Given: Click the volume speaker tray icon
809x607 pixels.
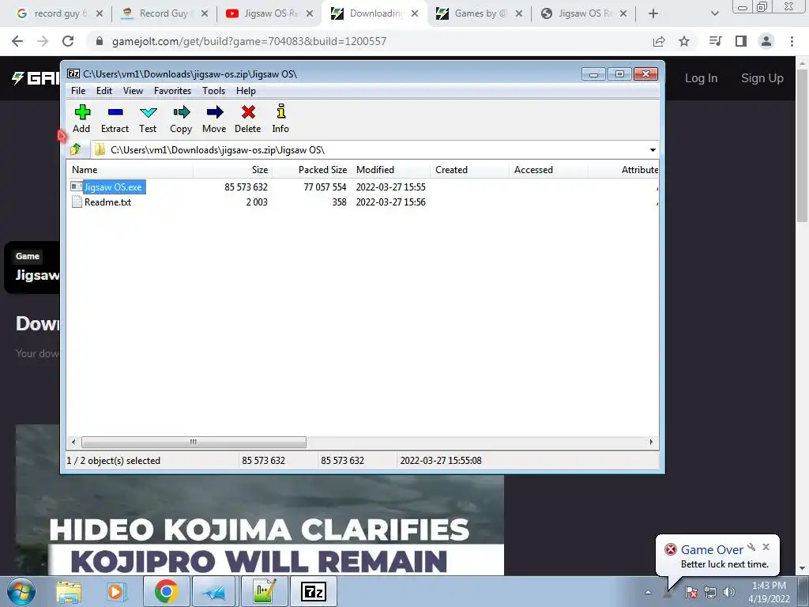Looking at the screenshot, I should coord(728,592).
